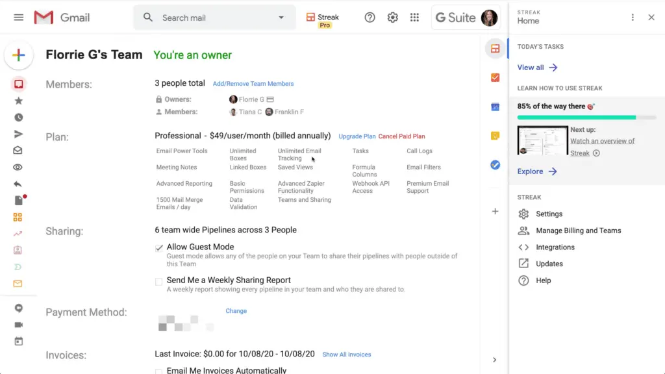Open Starred mail in sidebar
665x374 pixels.
(18, 101)
